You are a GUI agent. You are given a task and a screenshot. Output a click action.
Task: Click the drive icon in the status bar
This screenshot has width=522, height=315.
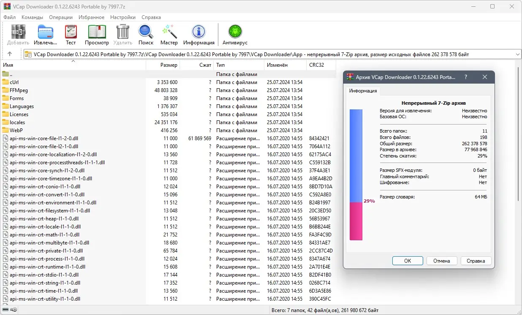5,310
